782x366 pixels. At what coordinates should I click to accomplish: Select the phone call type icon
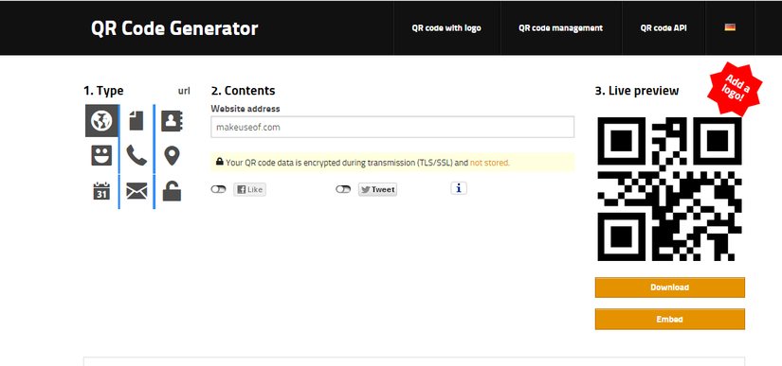click(136, 156)
